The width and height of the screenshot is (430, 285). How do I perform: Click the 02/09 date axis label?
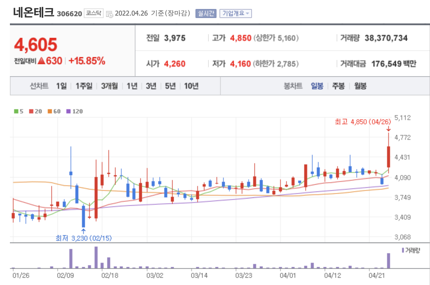pyautogui.click(x=65, y=275)
